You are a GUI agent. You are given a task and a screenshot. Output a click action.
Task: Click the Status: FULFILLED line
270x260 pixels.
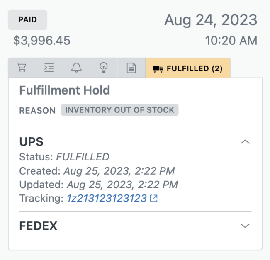click(x=64, y=157)
